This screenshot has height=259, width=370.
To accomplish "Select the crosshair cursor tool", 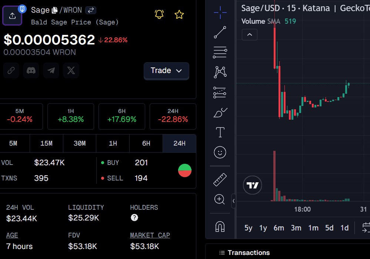I will point(220,12).
